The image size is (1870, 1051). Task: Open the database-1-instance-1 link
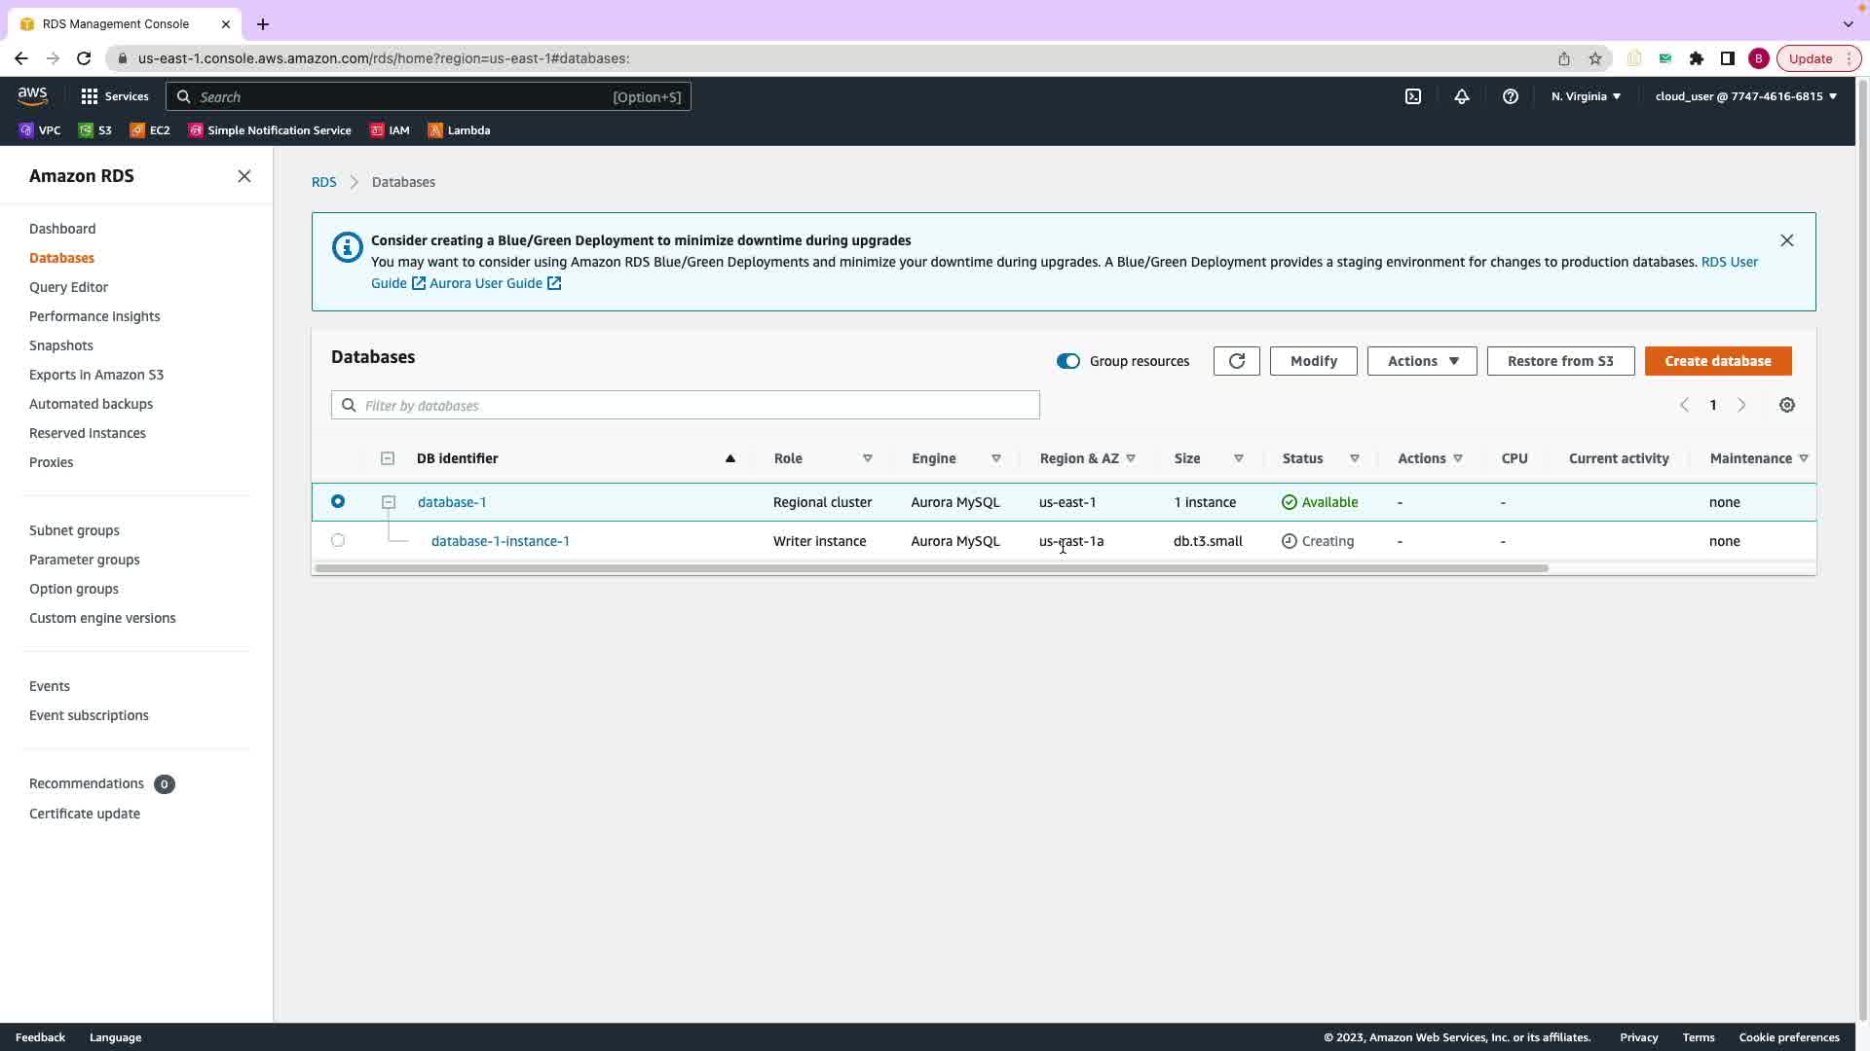point(500,541)
